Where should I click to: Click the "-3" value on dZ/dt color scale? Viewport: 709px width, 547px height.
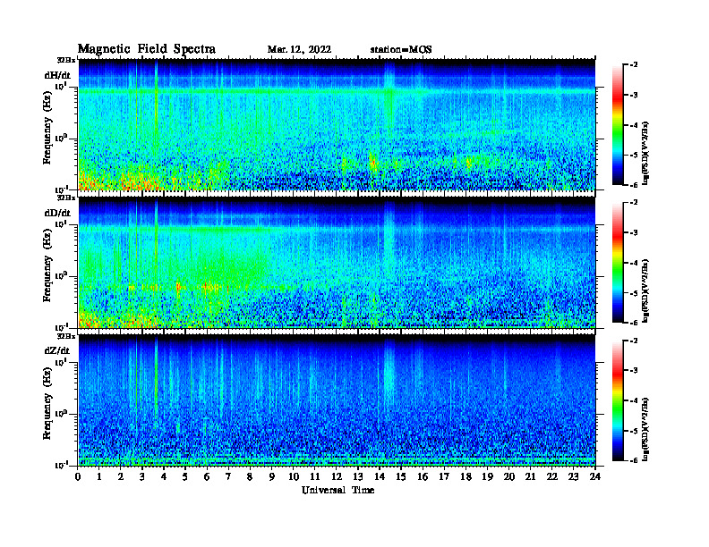tap(634, 370)
